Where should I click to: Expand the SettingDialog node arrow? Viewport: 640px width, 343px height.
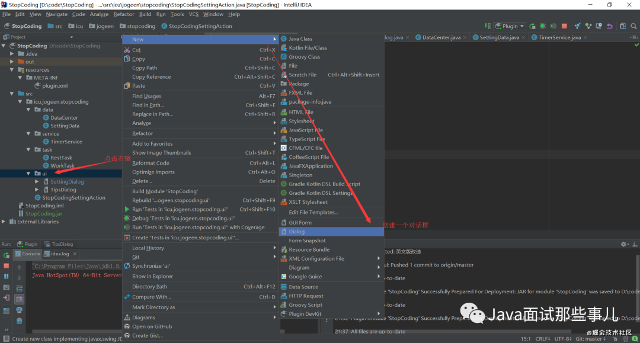tap(36, 181)
